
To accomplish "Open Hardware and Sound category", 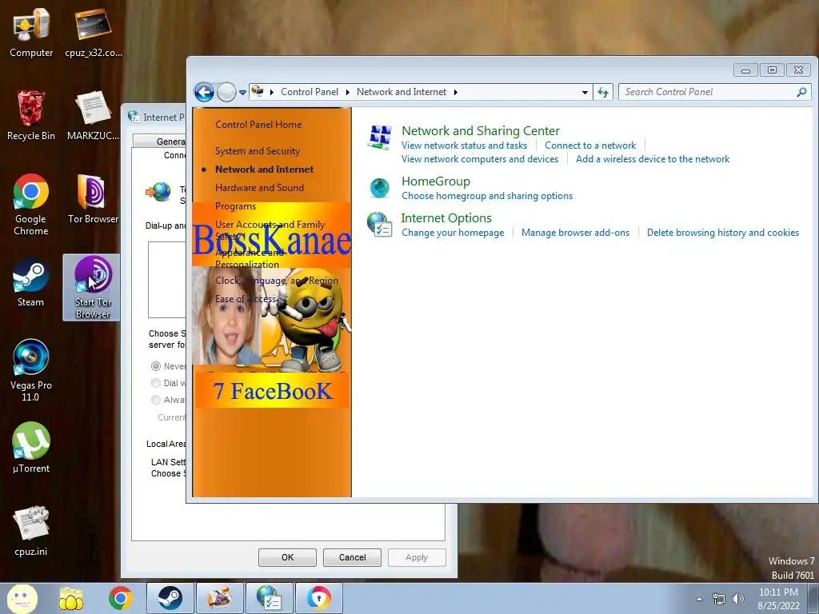I will [259, 187].
